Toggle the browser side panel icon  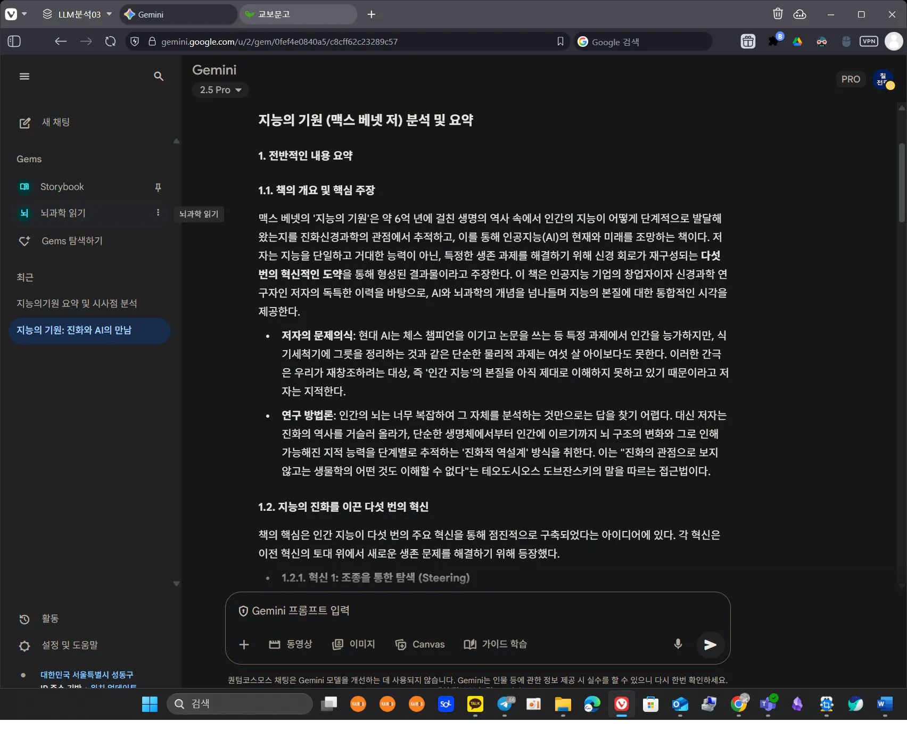[x=14, y=42]
